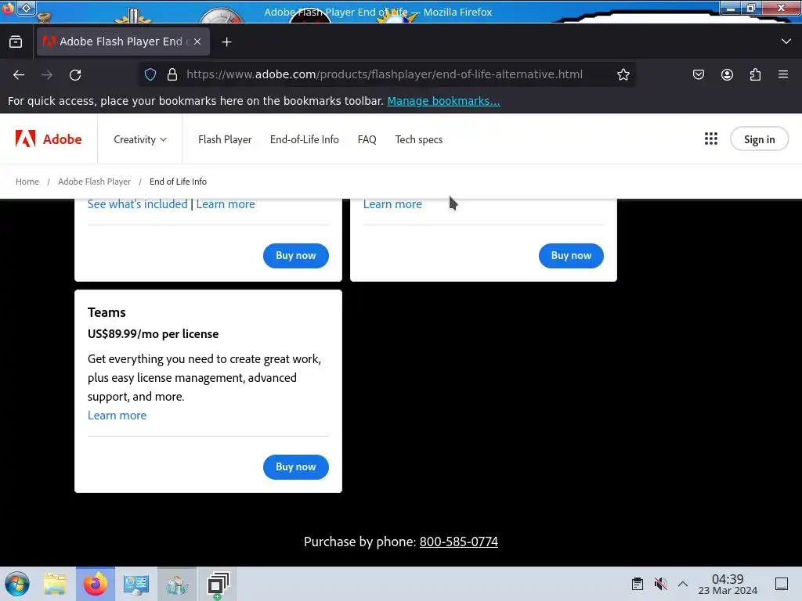Open the notification panel icon
The image size is (802, 601).
[782, 584]
